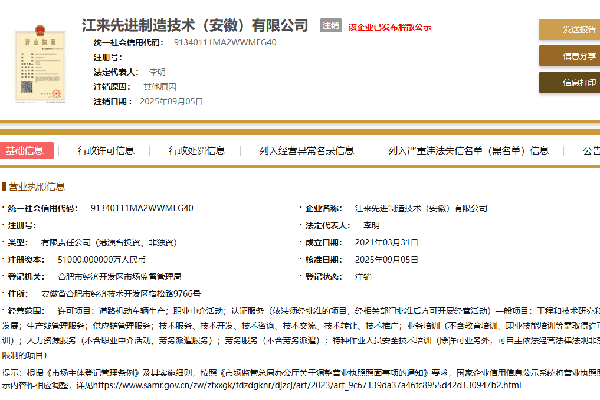Click the 登记机关 field label
The image size is (600, 400).
click(26, 277)
